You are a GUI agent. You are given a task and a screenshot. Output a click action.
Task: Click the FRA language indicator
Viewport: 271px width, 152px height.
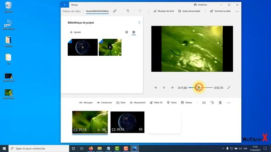(246, 148)
